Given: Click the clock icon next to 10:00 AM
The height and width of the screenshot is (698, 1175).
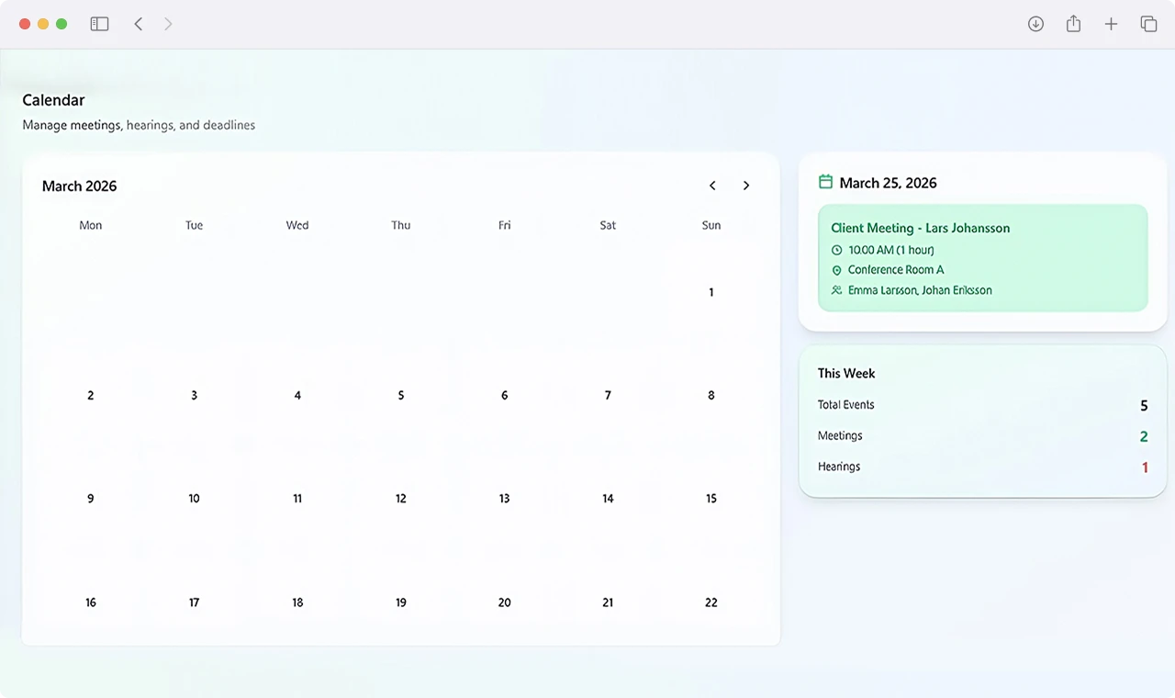Looking at the screenshot, I should 836,250.
